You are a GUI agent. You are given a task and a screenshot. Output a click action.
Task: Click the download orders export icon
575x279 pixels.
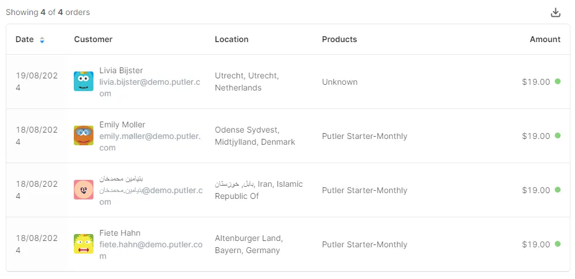point(555,13)
